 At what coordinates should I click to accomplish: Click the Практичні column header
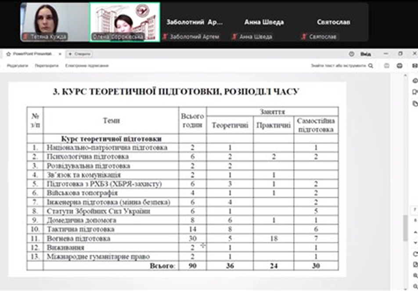coord(274,125)
